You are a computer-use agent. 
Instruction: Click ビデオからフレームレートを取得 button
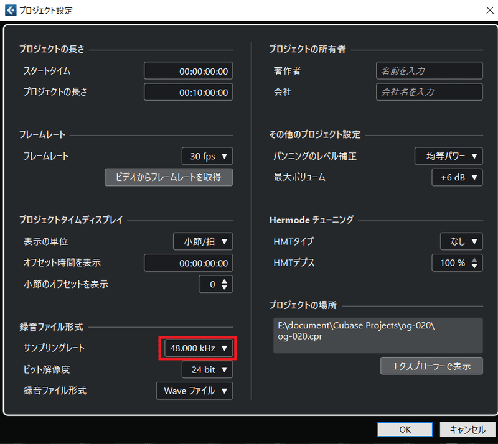click(169, 177)
